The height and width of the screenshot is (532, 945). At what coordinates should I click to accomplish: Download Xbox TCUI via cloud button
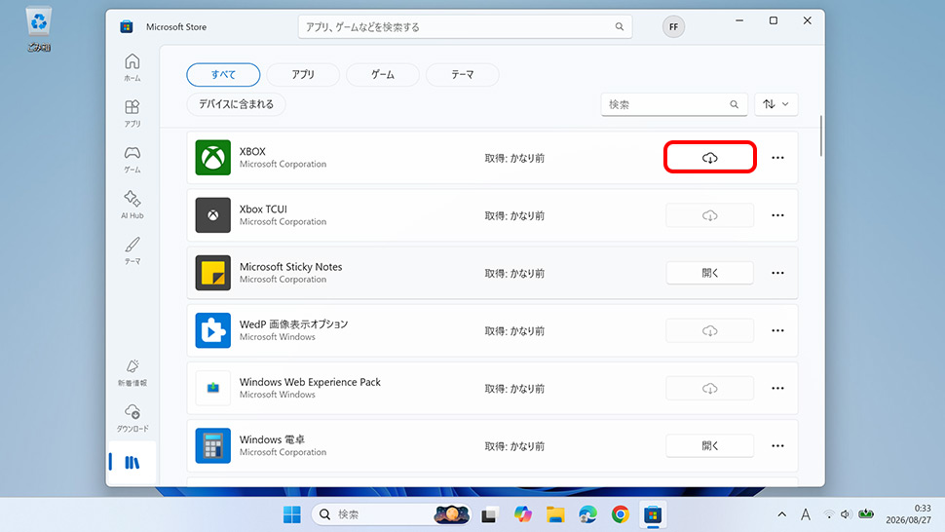[x=710, y=215]
